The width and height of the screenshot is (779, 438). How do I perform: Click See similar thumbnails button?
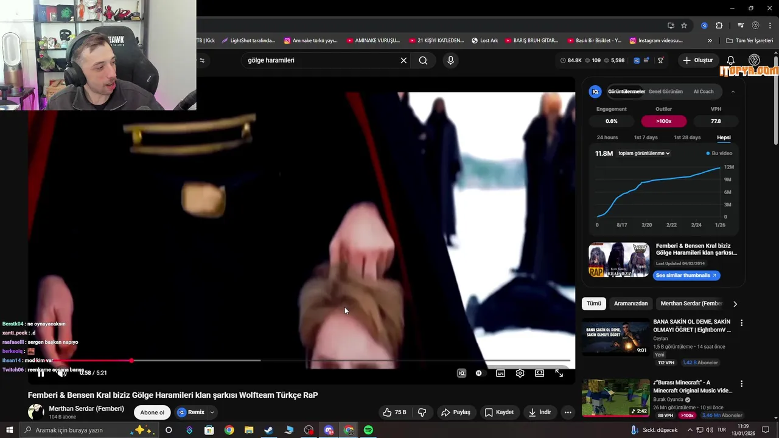[686, 276]
